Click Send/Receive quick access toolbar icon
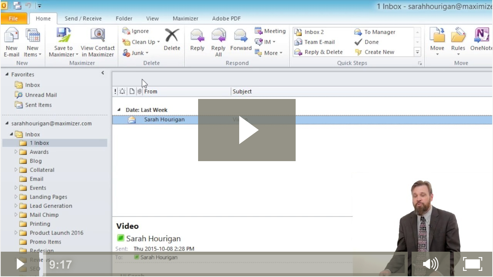This screenshot has width=493, height=277. [x=17, y=6]
